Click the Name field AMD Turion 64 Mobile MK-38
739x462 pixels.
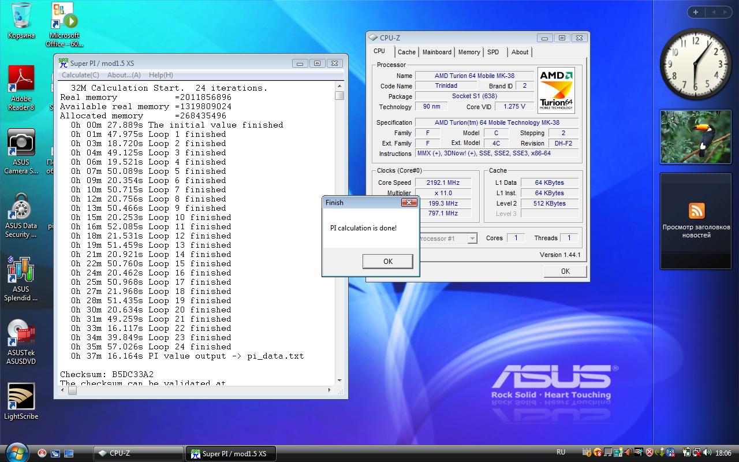(x=474, y=76)
